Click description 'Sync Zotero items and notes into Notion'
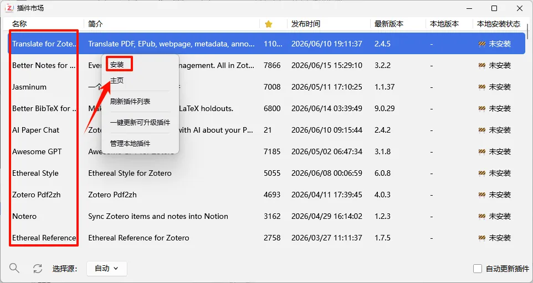Image resolution: width=533 pixels, height=283 pixels. pyautogui.click(x=158, y=216)
